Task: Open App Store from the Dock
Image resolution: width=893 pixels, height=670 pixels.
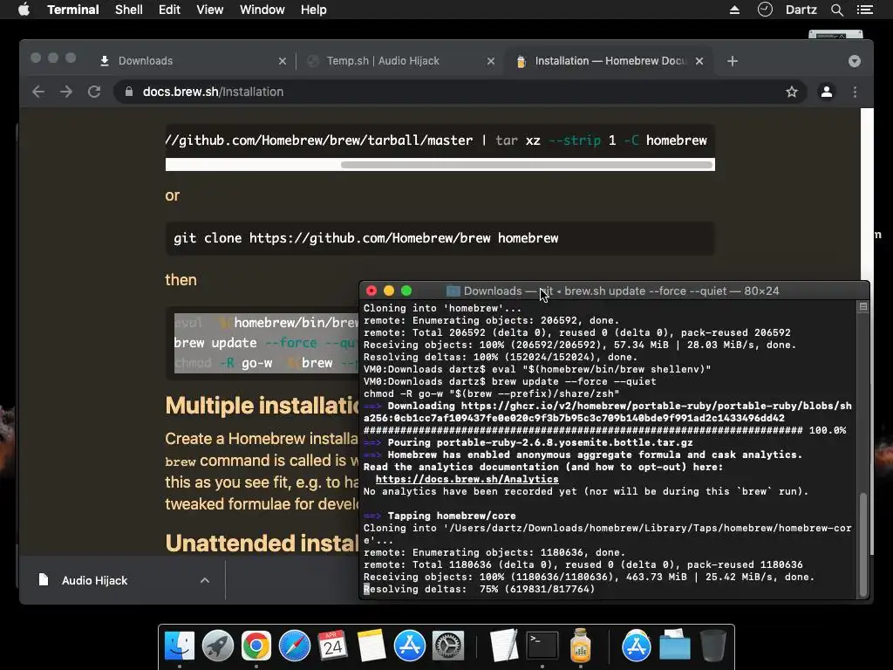Action: 410,646
